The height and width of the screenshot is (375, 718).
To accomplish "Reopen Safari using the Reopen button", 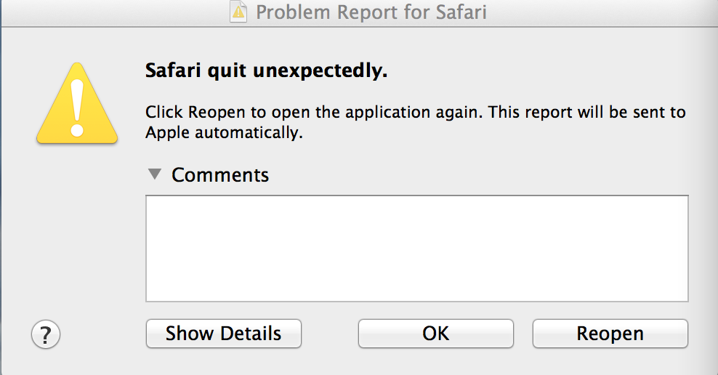I will [x=610, y=334].
